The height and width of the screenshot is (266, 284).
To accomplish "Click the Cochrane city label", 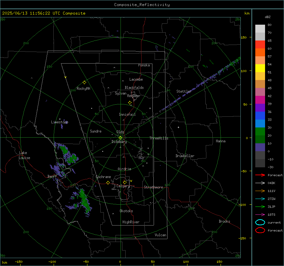I will pyautogui.click(x=103, y=177).
